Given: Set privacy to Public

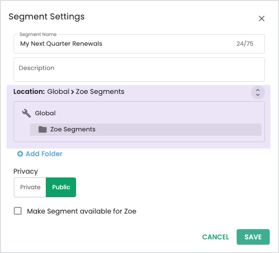Looking at the screenshot, I should (x=61, y=187).
